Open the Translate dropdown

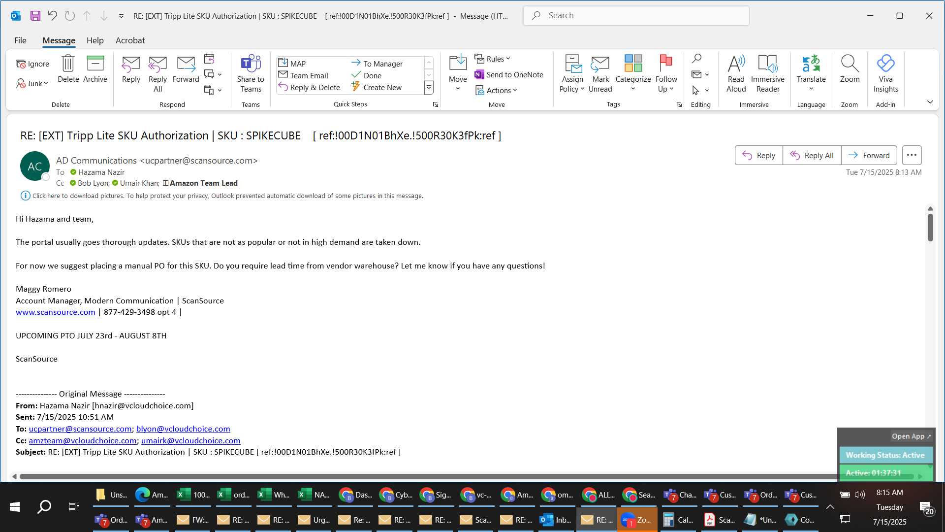pos(811,74)
